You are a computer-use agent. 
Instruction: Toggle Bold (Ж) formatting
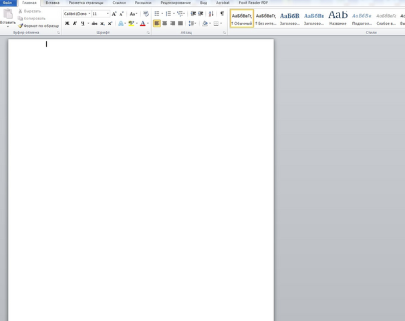(67, 23)
